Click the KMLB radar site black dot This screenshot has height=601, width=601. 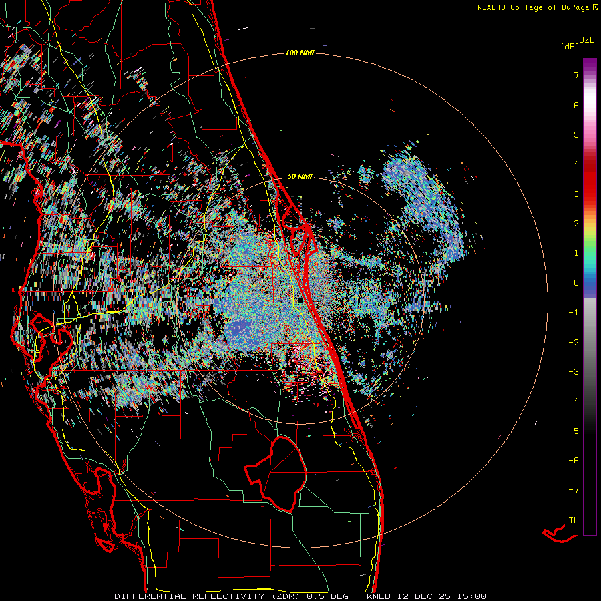click(300, 300)
